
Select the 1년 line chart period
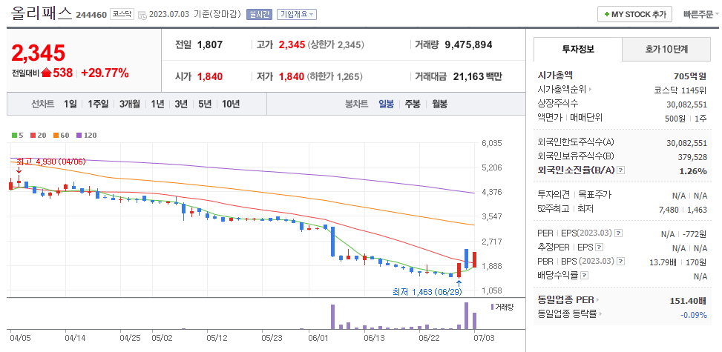tap(157, 104)
